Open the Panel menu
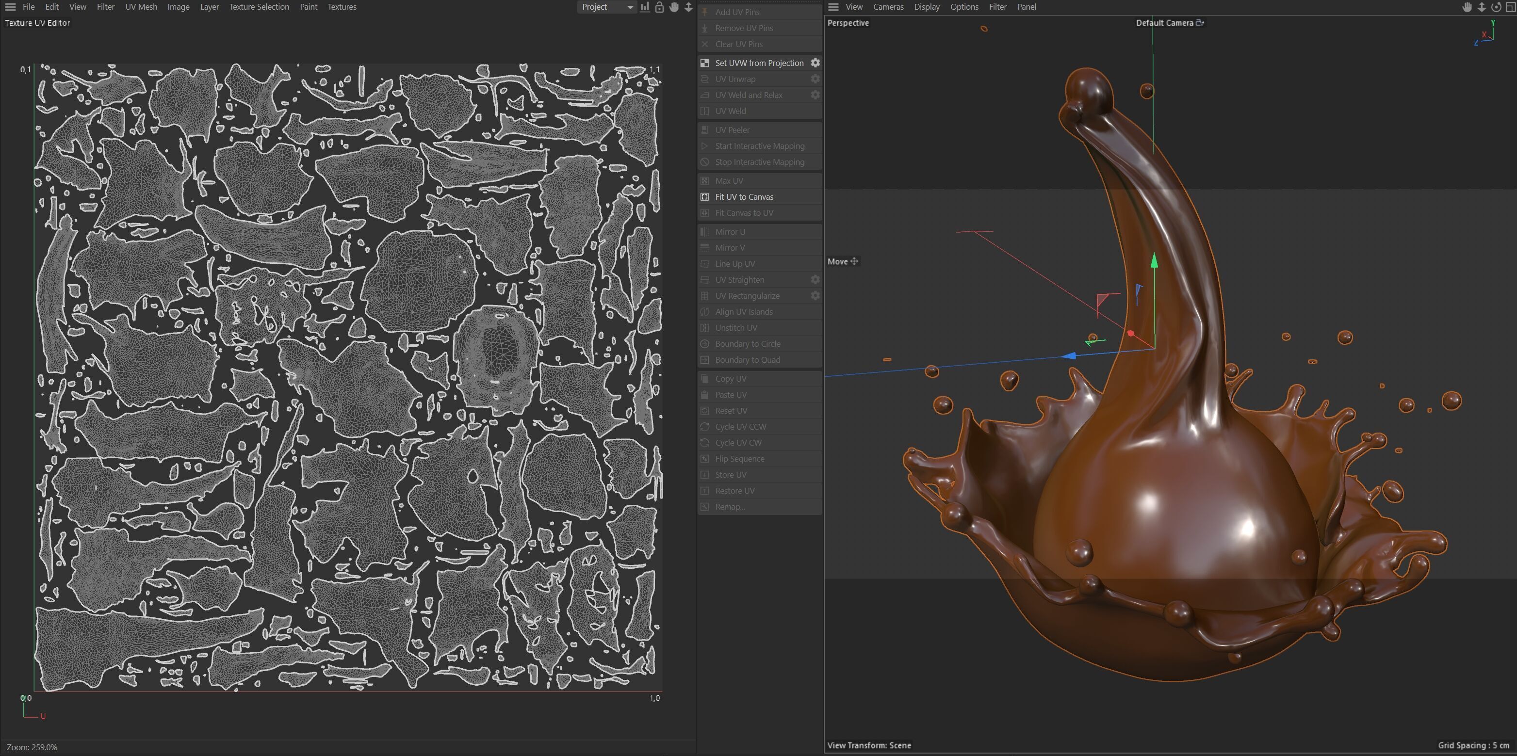1517x756 pixels. (x=1027, y=7)
